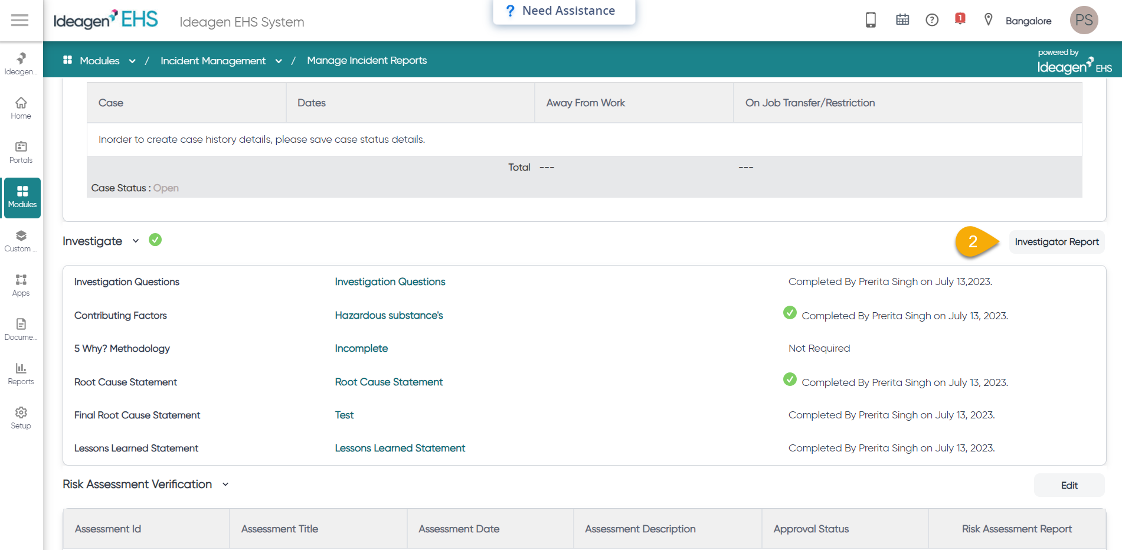Click Manage Incident Reports breadcrumb
This screenshot has height=550, width=1122.
(367, 60)
